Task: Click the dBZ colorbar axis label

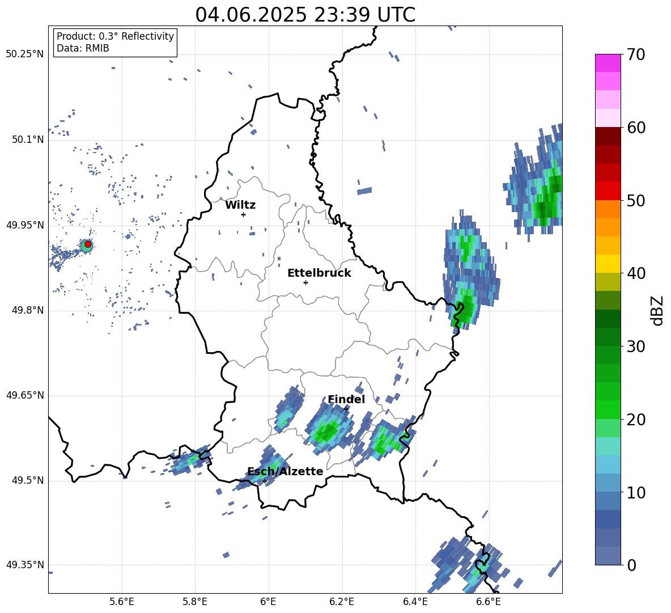Action: click(658, 310)
